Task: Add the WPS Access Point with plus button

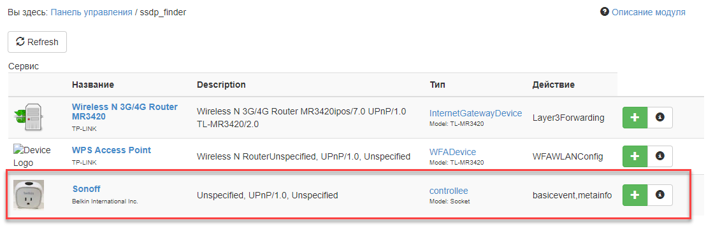Action: (635, 156)
